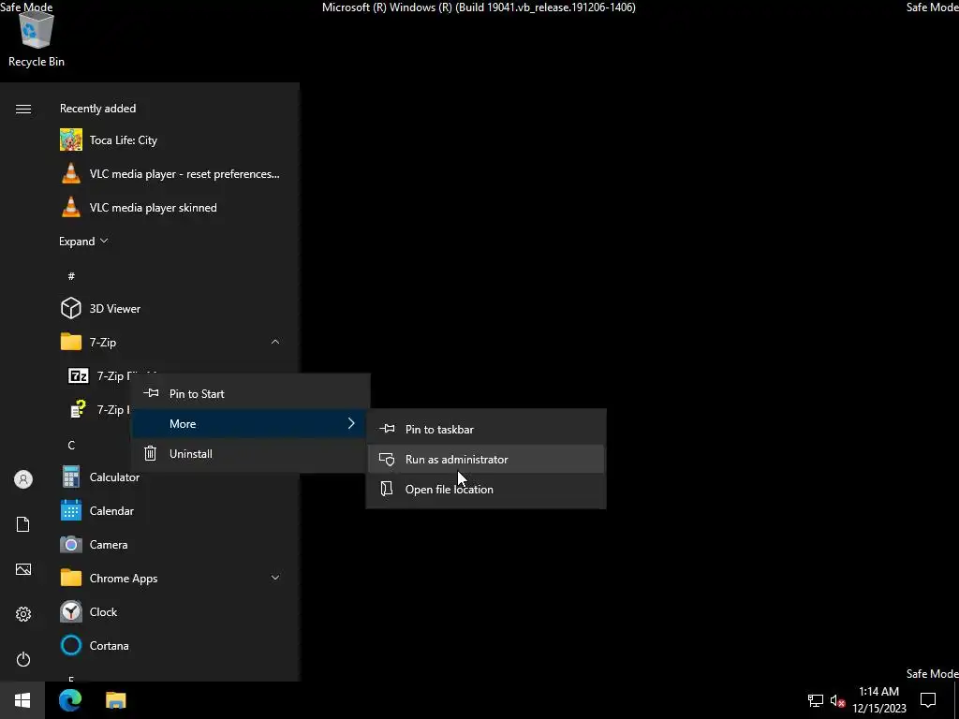Click the Recently added heading
The image size is (959, 719).
(x=97, y=109)
